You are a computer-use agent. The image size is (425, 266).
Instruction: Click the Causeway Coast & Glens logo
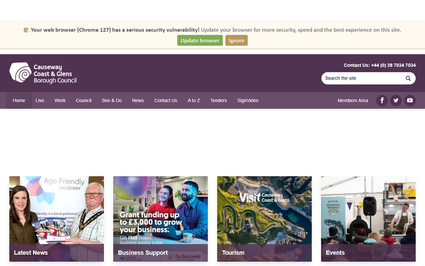[x=43, y=73]
